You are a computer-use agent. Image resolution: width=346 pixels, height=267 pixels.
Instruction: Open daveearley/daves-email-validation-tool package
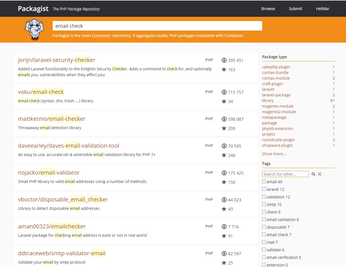click(69, 146)
